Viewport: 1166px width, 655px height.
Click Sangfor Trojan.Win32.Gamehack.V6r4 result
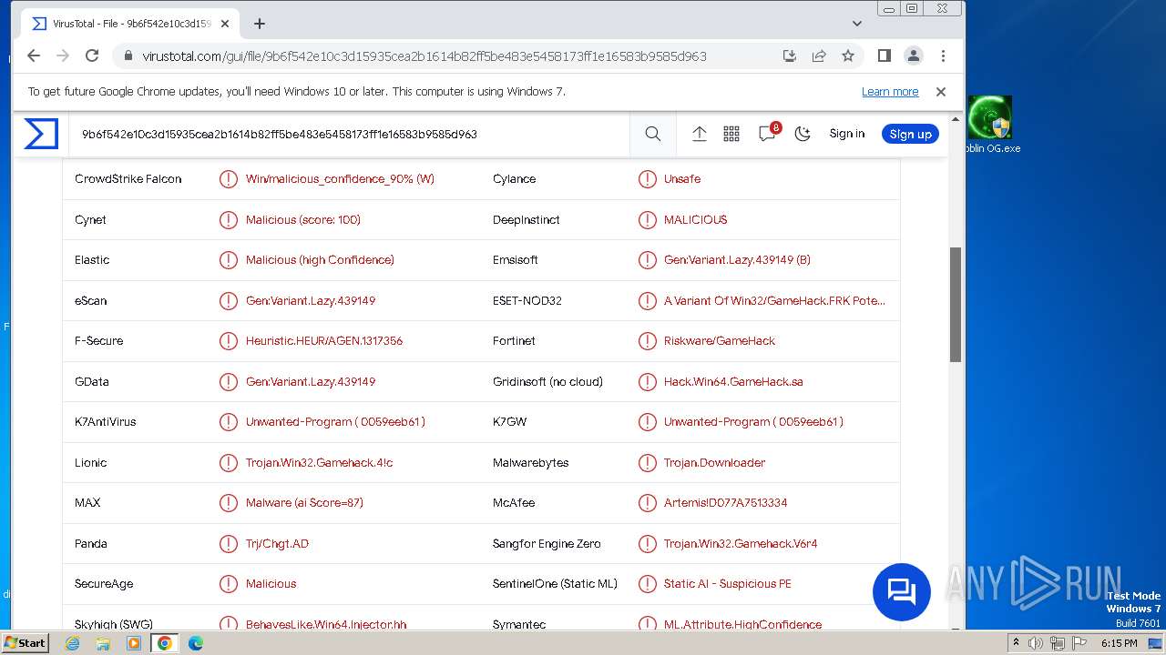(x=741, y=543)
